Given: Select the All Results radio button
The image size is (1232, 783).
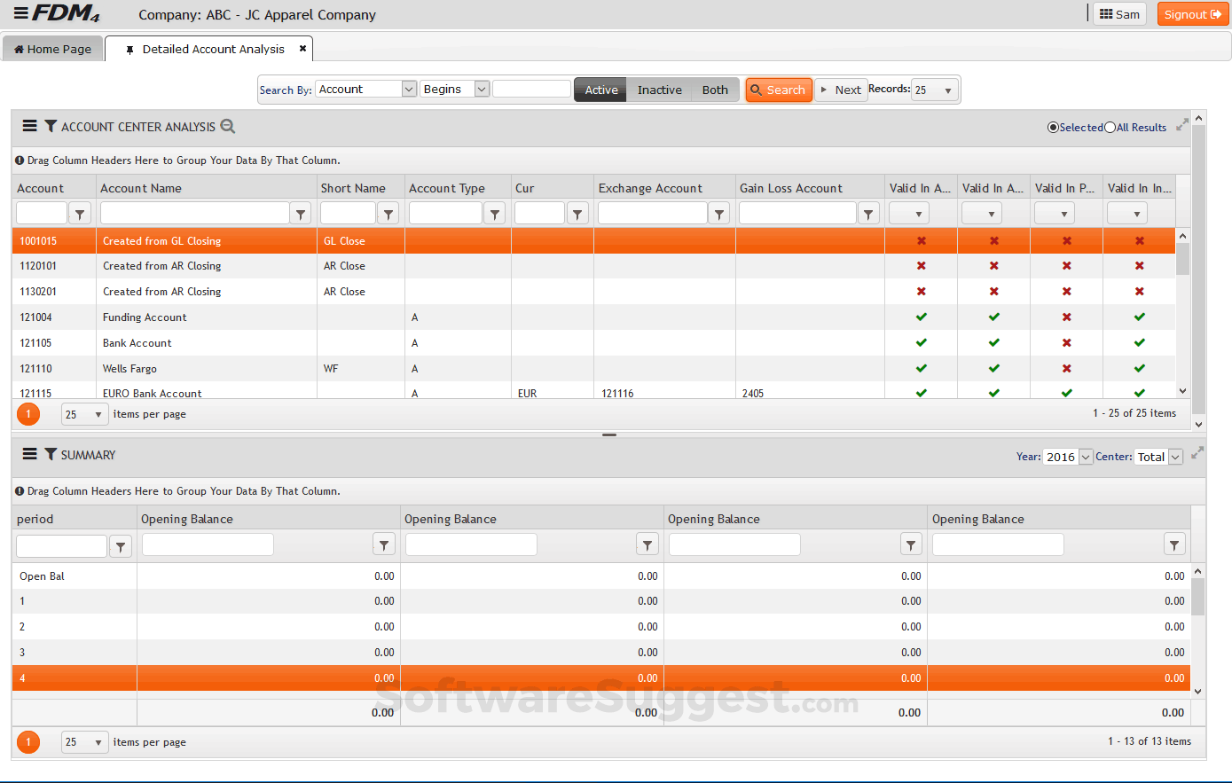Looking at the screenshot, I should click(1110, 127).
